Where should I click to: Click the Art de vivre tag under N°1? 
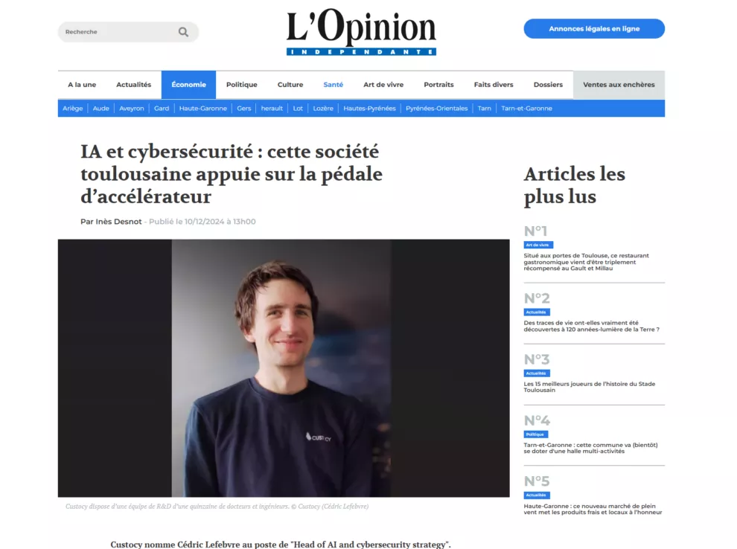point(538,245)
